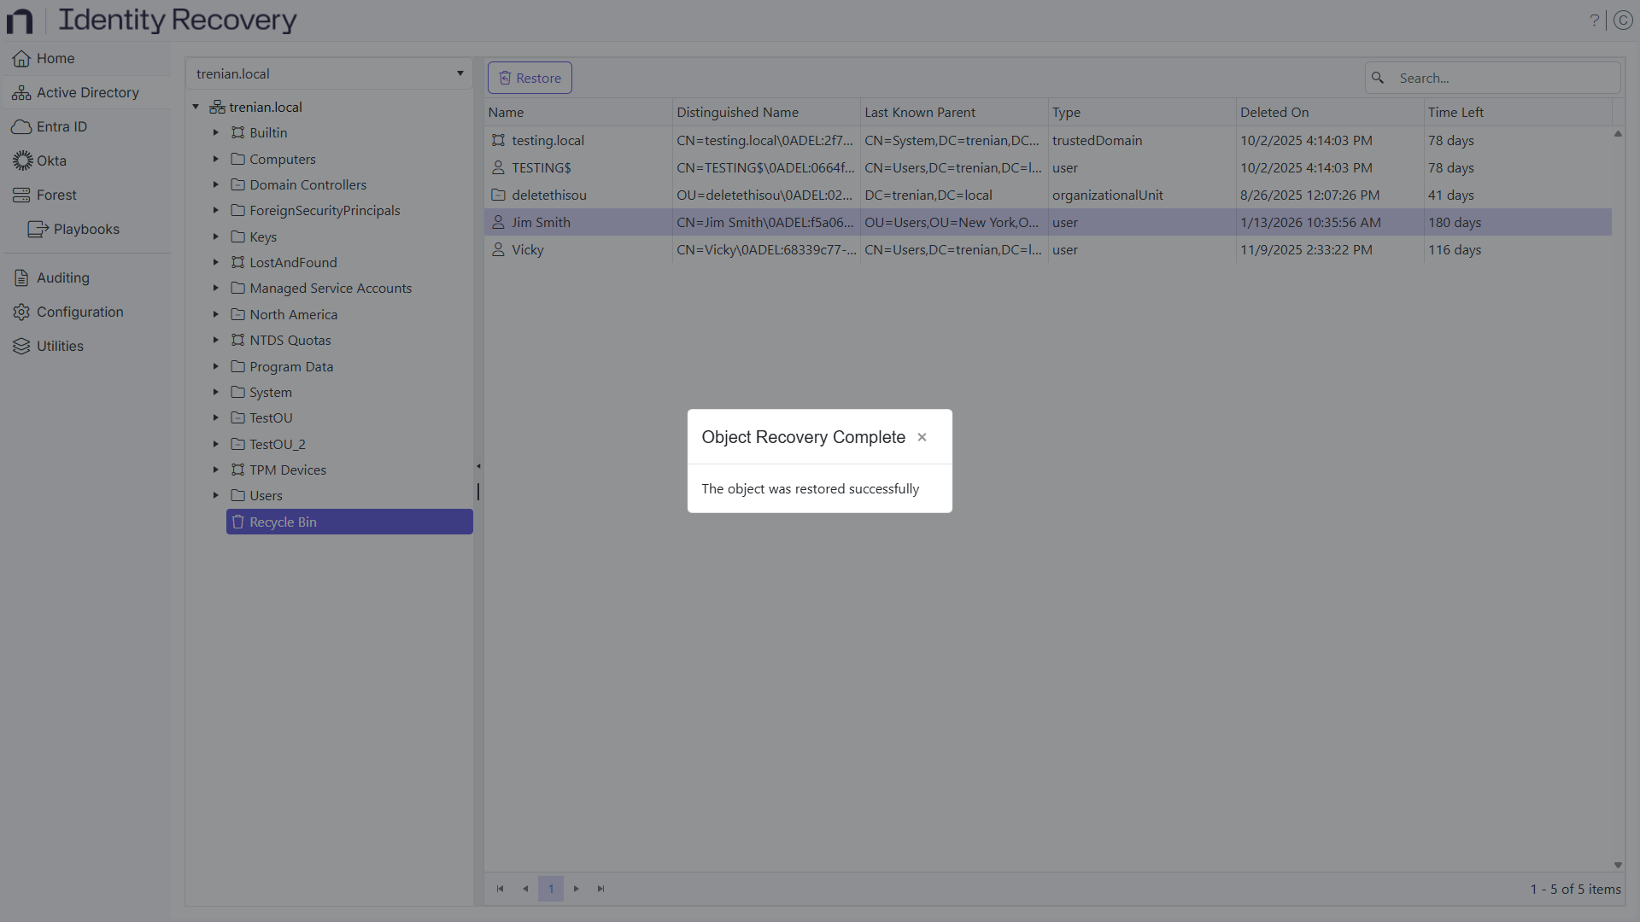The width and height of the screenshot is (1640, 922).
Task: Click the scrollbar down arrow
Action: [x=1618, y=865]
